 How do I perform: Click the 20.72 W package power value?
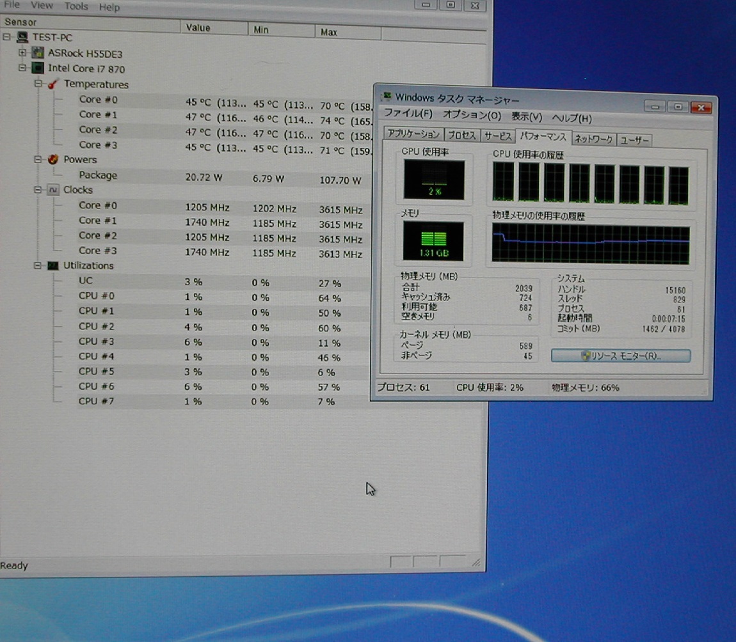click(204, 177)
